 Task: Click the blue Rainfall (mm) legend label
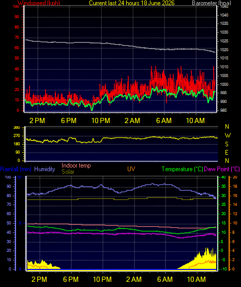point(16,169)
